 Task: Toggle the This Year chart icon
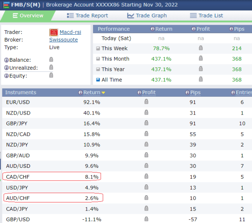pos(98,69)
